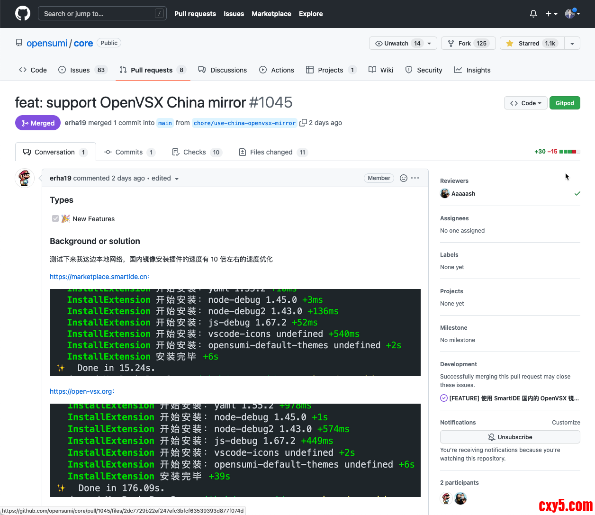The image size is (595, 515).
Task: Add a reaction with the smiley icon
Action: (404, 178)
